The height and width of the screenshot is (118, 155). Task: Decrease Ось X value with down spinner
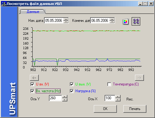pos(118,100)
